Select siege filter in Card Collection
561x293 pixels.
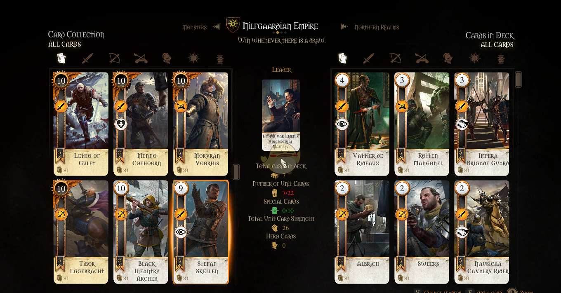[x=141, y=58]
